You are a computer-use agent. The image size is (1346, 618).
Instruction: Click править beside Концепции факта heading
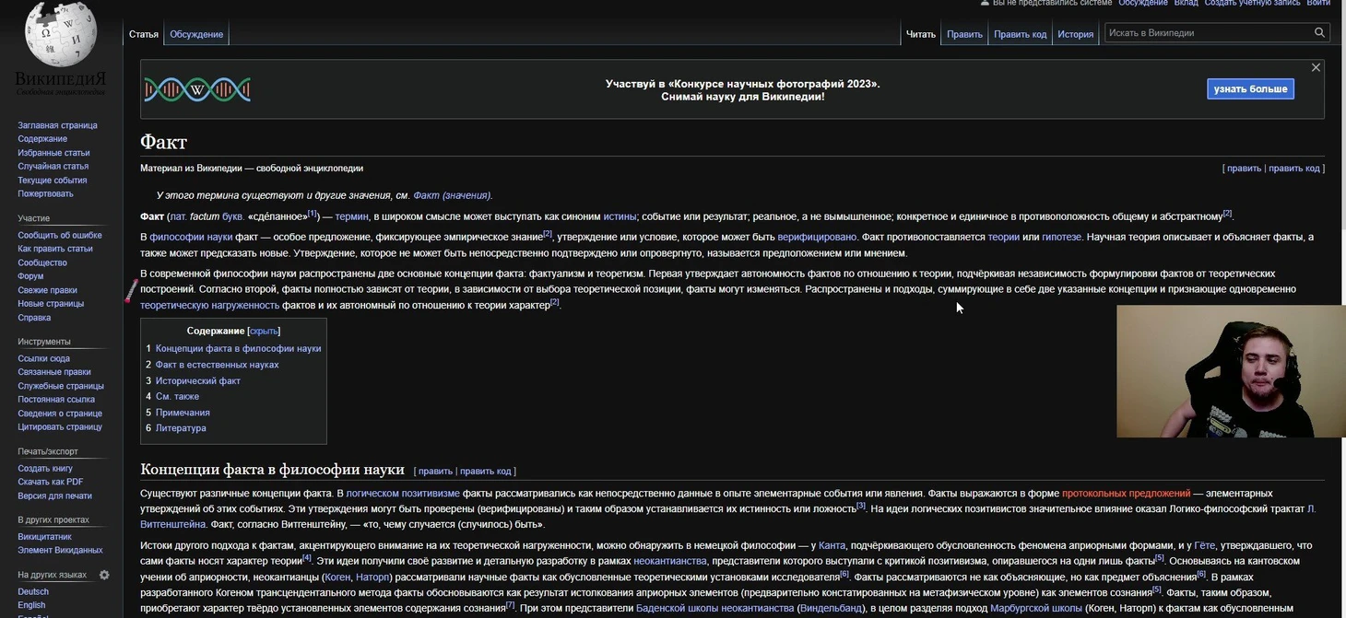tap(435, 472)
